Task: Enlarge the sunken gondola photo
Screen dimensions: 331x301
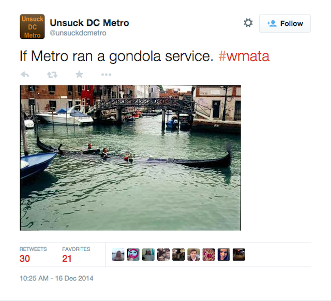Action: (130, 157)
